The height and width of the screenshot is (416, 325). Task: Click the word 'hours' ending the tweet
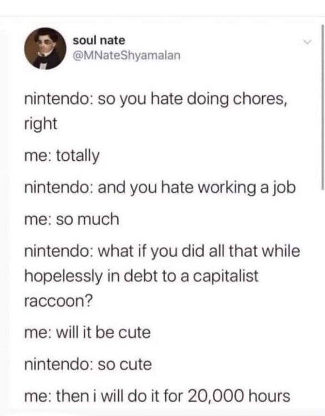(269, 396)
